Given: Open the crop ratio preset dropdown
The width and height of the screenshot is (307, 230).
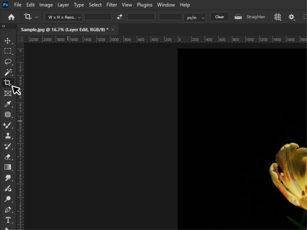Looking at the screenshot, I should (x=63, y=17).
